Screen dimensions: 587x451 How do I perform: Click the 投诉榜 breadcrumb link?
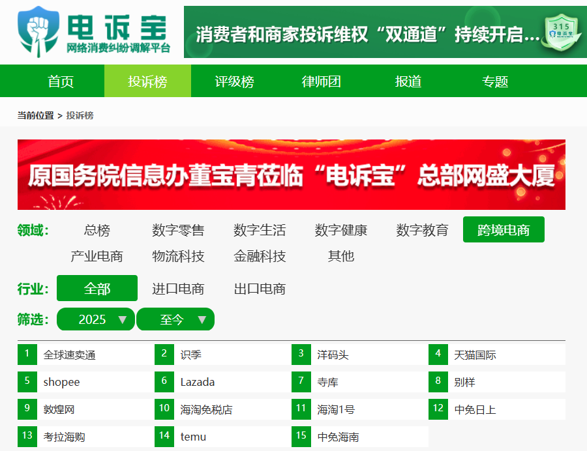point(80,115)
